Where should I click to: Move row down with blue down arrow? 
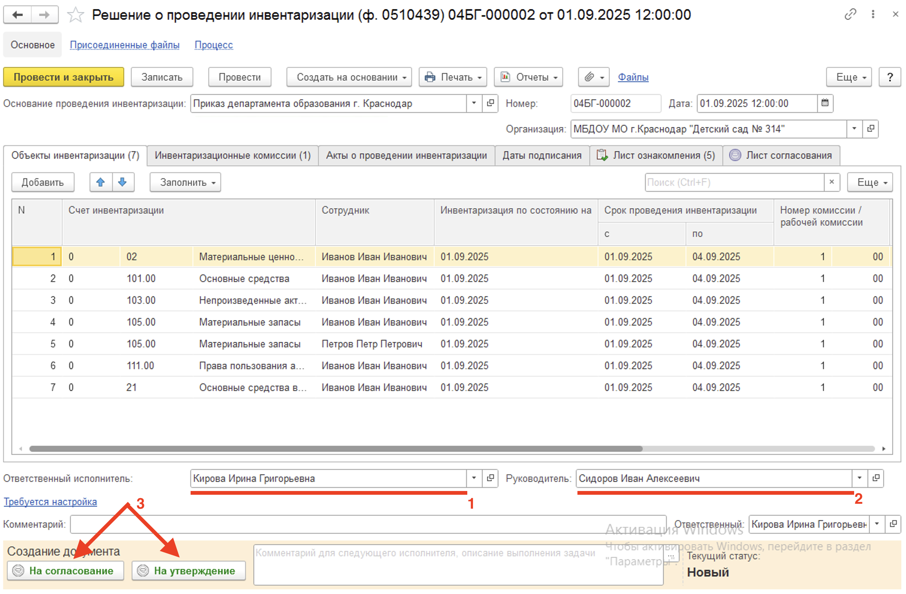[x=123, y=182]
